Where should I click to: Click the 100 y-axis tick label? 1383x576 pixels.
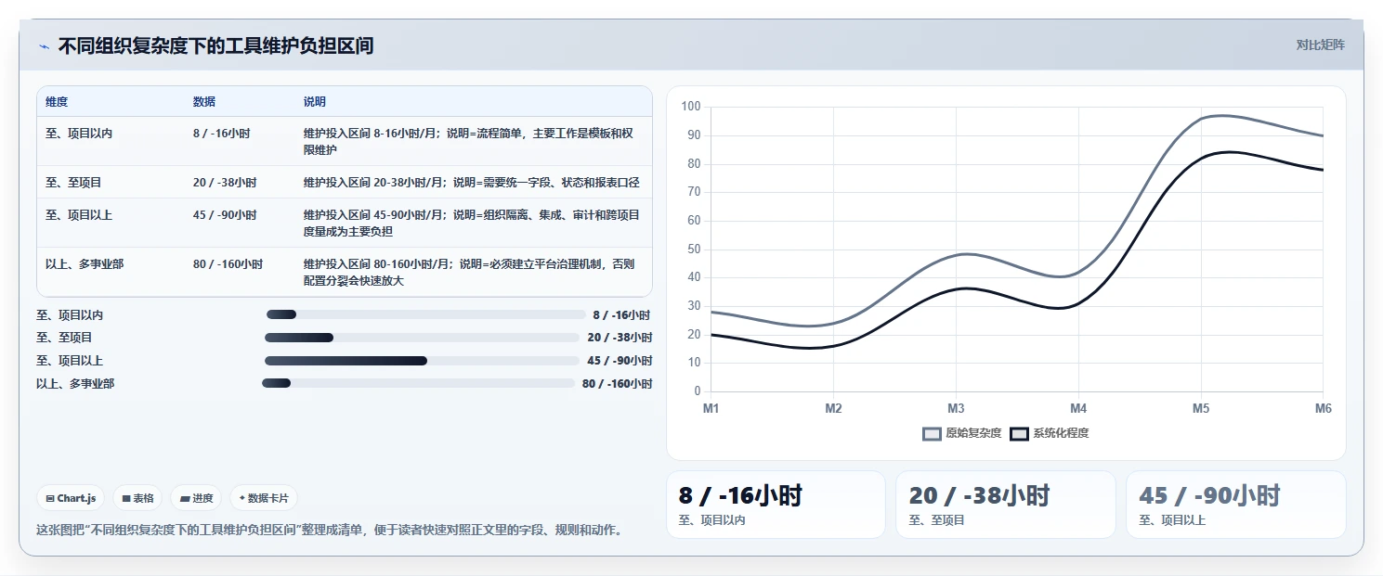pyautogui.click(x=691, y=107)
